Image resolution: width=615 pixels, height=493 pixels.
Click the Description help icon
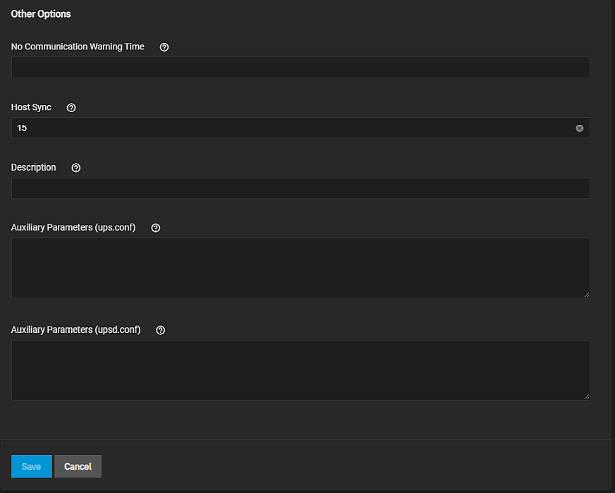75,168
